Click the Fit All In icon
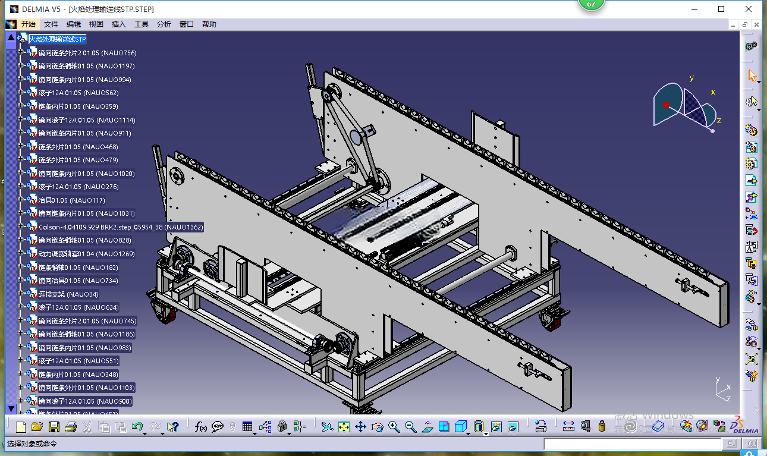The height and width of the screenshot is (456, 767). point(344,426)
